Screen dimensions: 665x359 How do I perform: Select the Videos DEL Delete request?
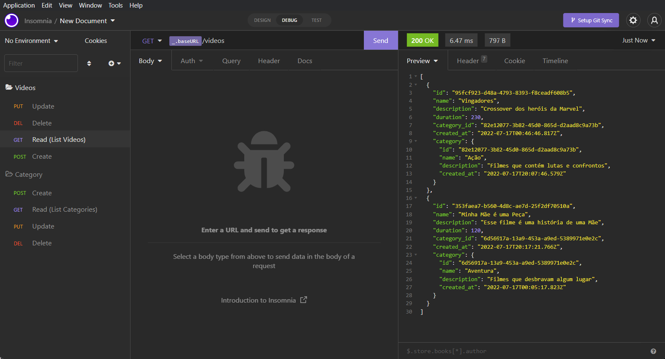click(x=65, y=123)
